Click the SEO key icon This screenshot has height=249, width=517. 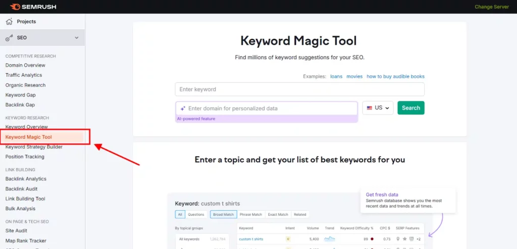click(x=9, y=38)
